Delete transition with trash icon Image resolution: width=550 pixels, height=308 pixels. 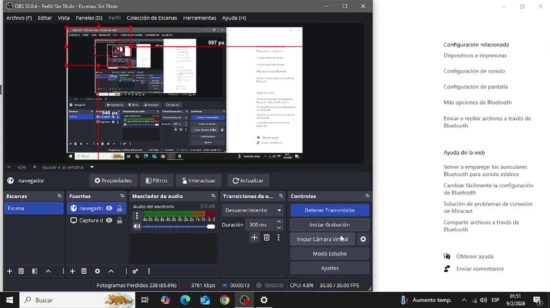pyautogui.click(x=267, y=237)
